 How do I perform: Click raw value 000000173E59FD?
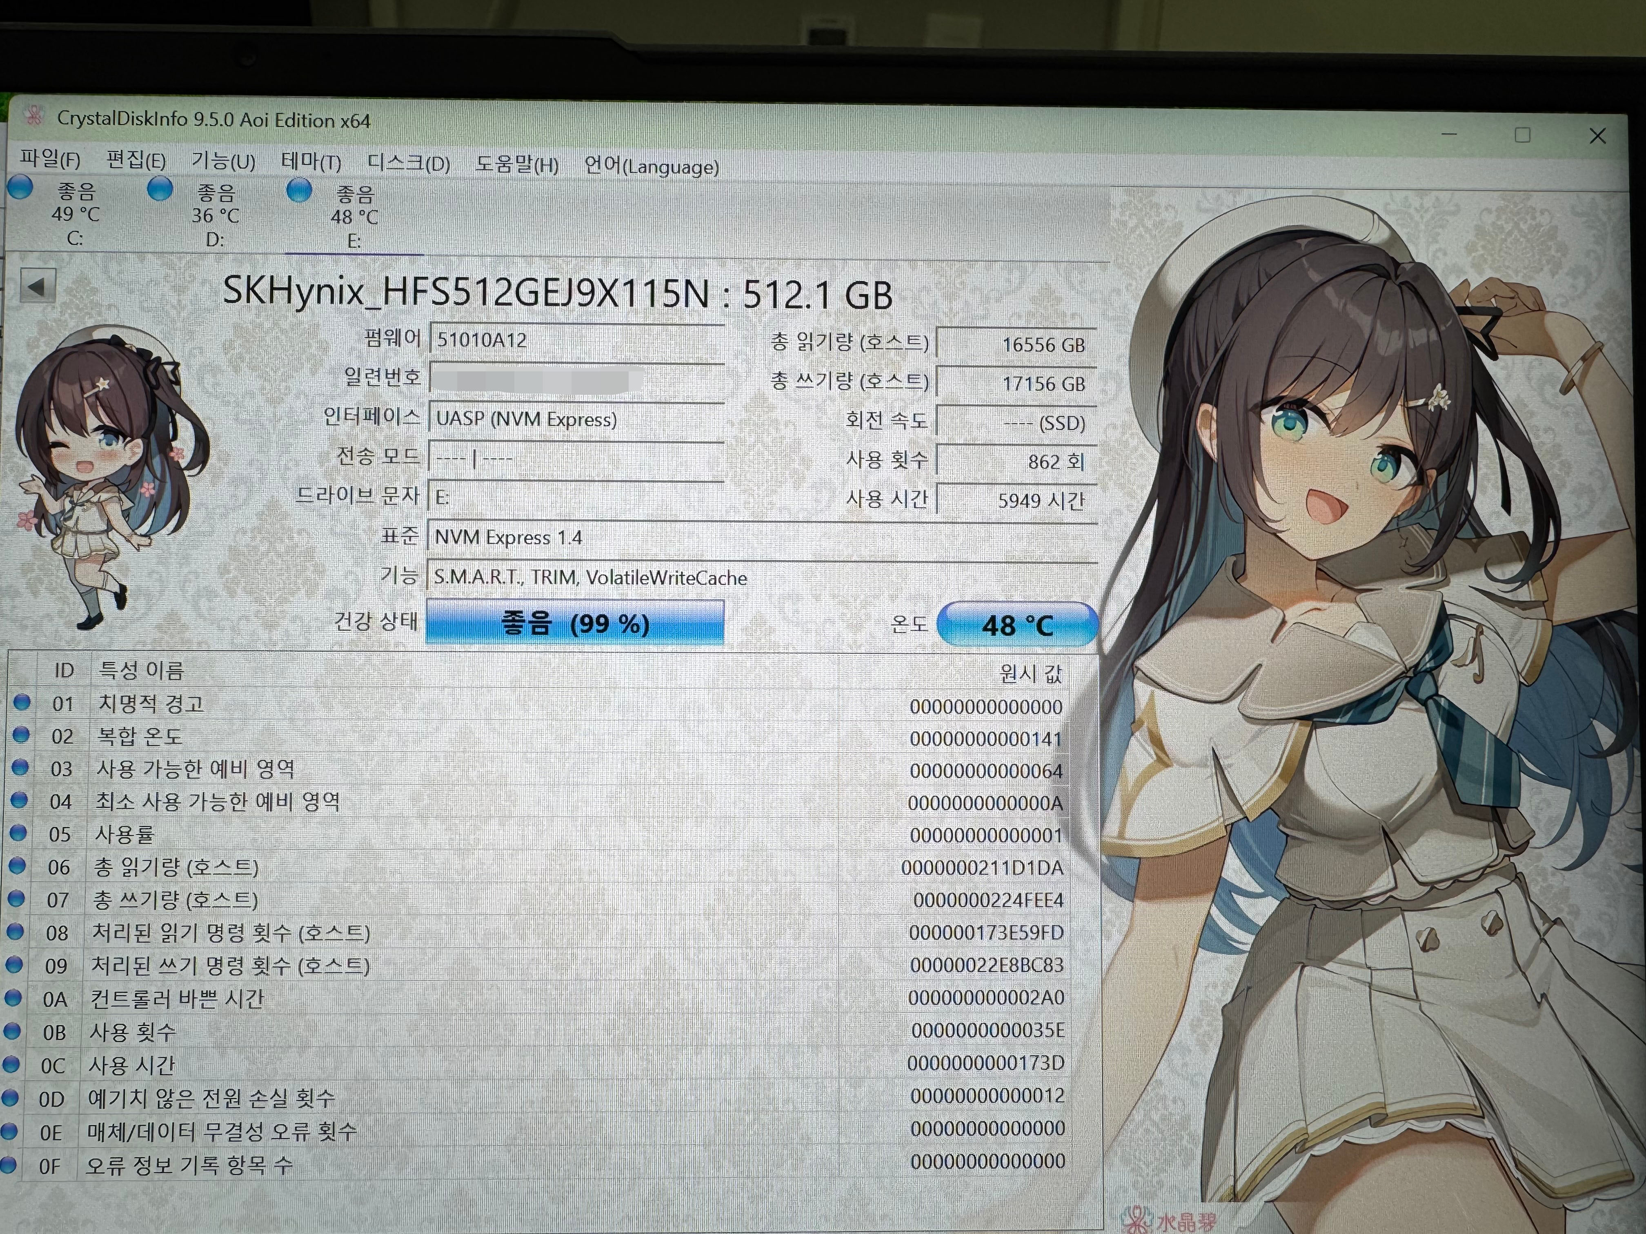point(987,933)
